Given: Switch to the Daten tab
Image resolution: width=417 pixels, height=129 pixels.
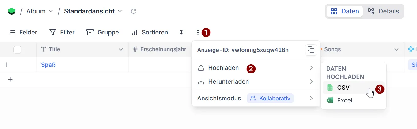Looking at the screenshot, I should [345, 11].
